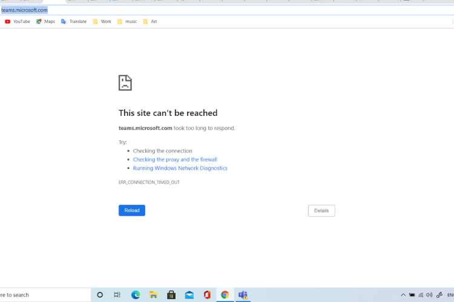Launch Microsoft Edge from the taskbar
Image resolution: width=454 pixels, height=302 pixels.
tap(136, 295)
